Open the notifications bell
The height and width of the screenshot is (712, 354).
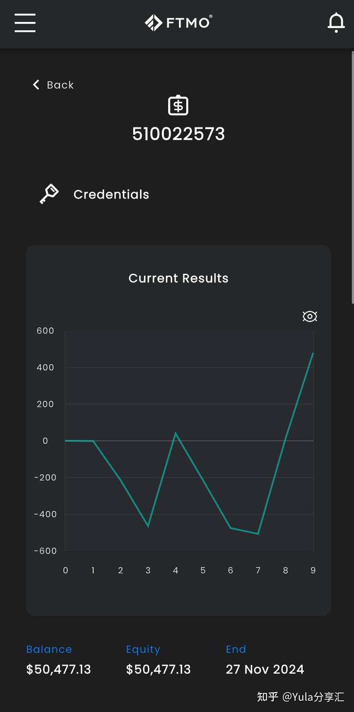[x=336, y=22]
